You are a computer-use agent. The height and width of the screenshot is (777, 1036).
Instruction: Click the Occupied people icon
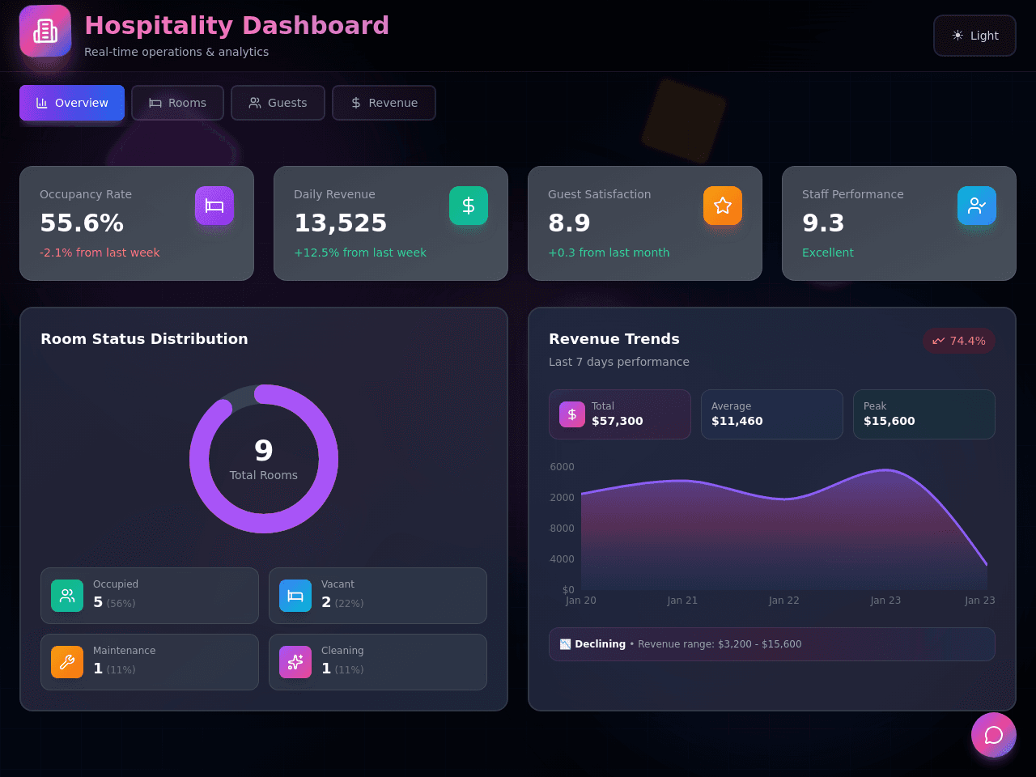[67, 596]
